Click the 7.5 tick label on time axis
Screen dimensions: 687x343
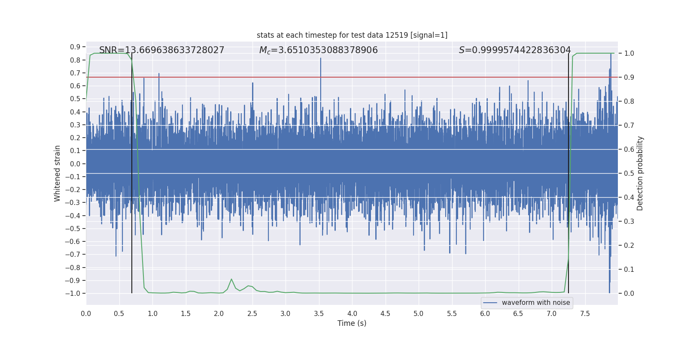coord(585,314)
